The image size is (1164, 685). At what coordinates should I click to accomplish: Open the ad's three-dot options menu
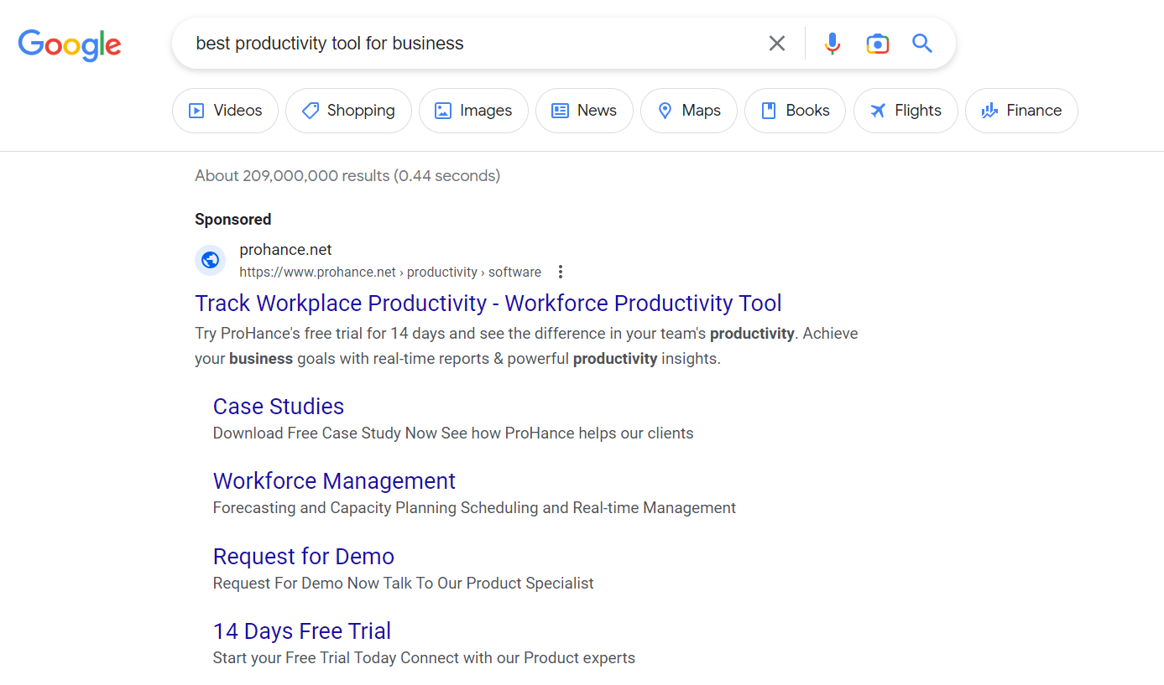[x=561, y=272]
